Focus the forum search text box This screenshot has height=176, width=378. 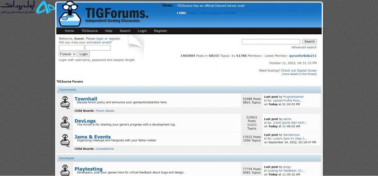(271, 42)
